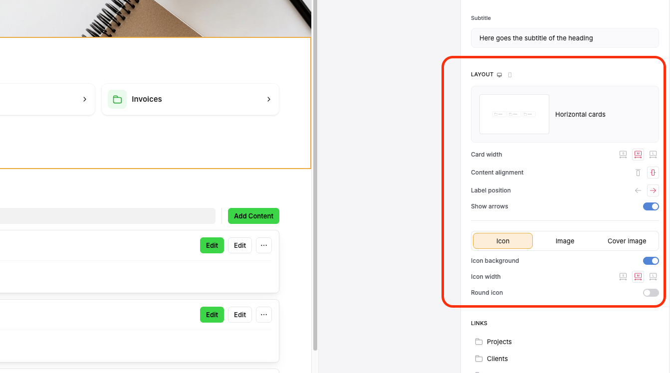Set Card width to small
This screenshot has width=670, height=373.
623,155
